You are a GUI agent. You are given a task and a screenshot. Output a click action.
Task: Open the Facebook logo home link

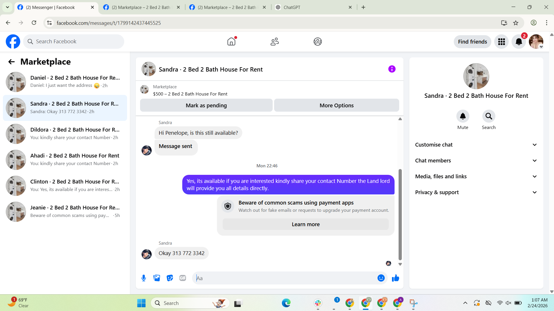(x=13, y=42)
